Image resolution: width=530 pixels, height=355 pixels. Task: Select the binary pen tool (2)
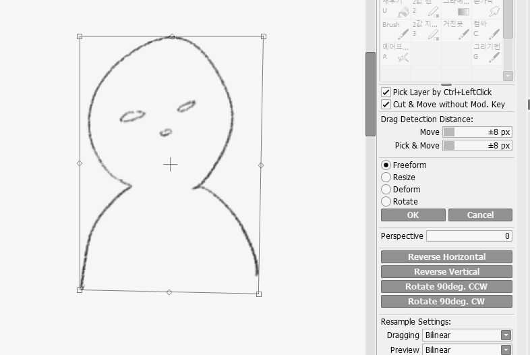(425, 9)
